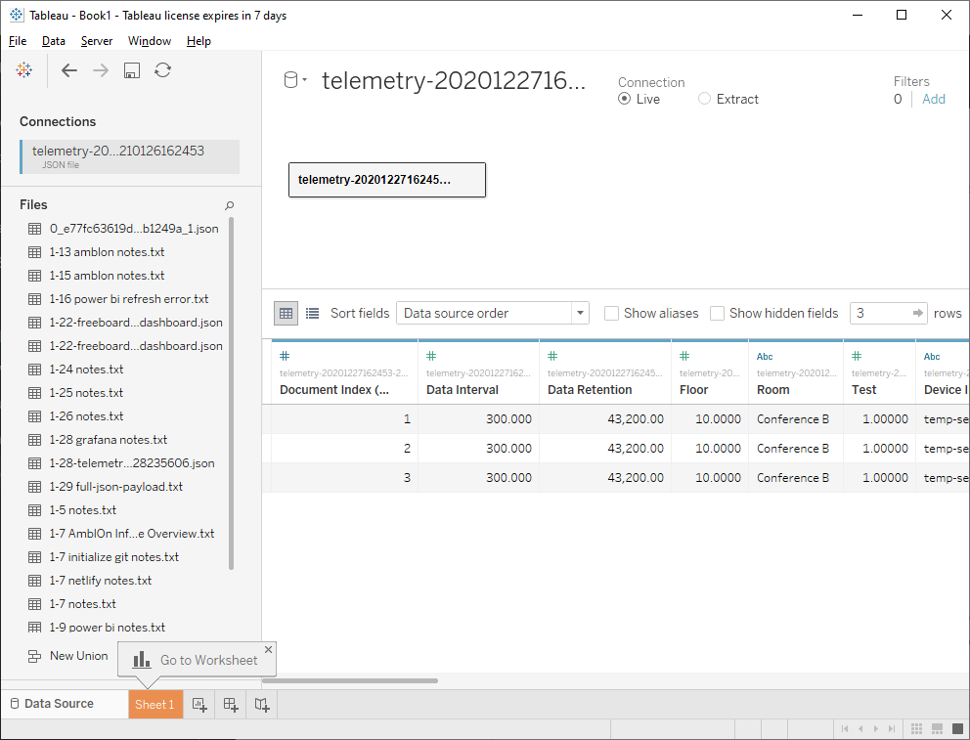Select 0_e77fc63619d...b1249a_1.json file
The image size is (970, 740).
[124, 229]
